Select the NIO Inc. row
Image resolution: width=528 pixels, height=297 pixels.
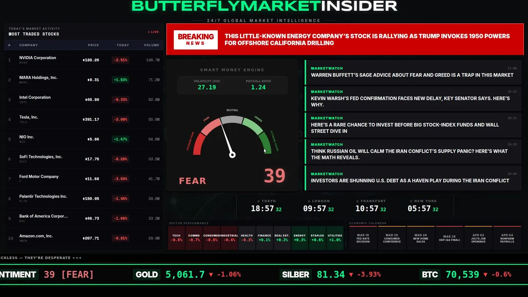click(84, 139)
